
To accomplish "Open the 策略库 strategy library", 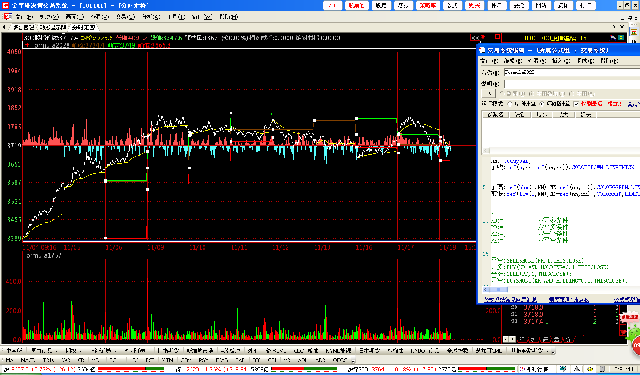I will [x=428, y=5].
